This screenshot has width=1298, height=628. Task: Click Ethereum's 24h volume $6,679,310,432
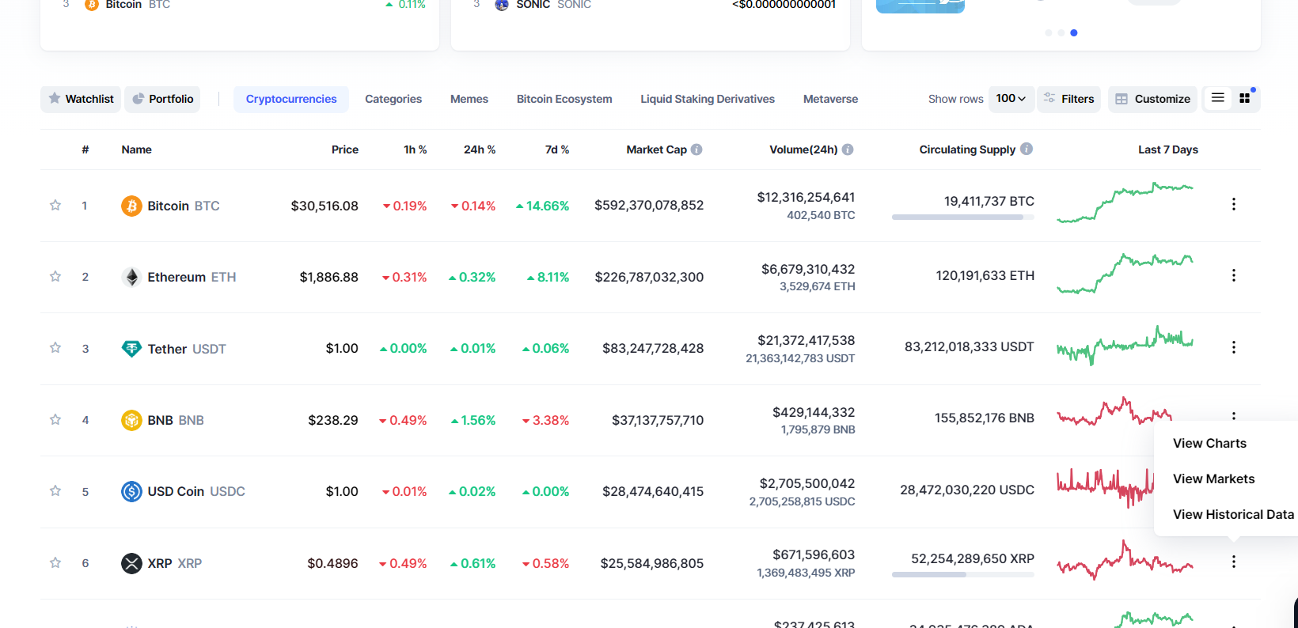click(808, 269)
